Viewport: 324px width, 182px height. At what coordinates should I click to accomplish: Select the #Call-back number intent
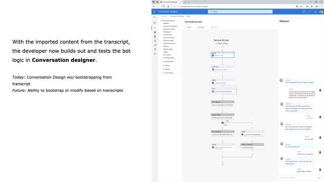point(169,43)
